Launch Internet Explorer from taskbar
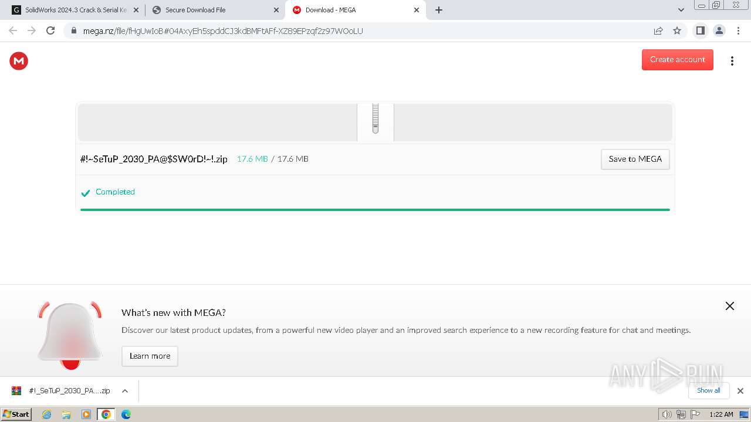The width and height of the screenshot is (751, 422). tap(46, 414)
